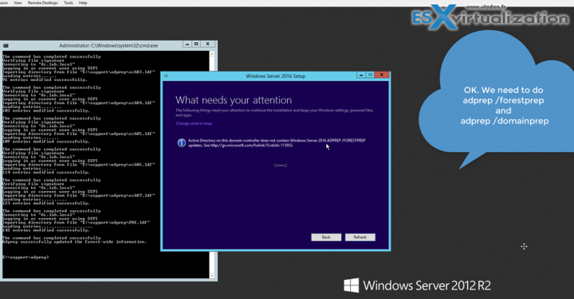Click the Windows Server 2016 Setup title bar text
This screenshot has width=574, height=299.
pos(275,76)
